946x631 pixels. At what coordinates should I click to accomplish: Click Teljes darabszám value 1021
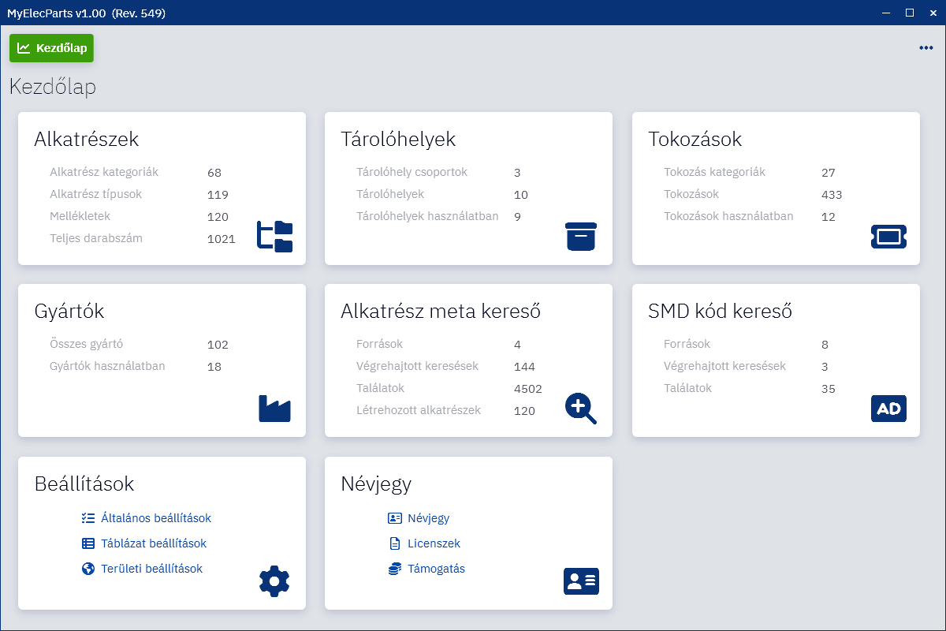click(x=222, y=239)
